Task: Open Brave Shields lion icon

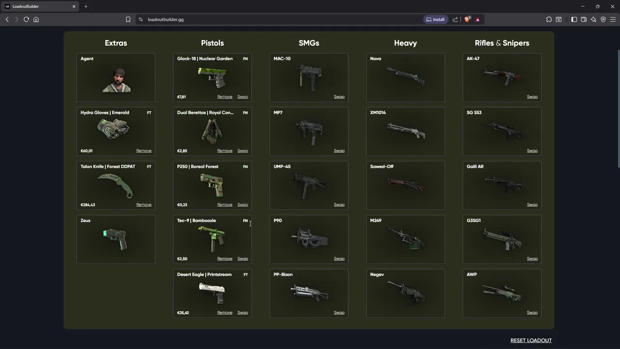Action: (467, 19)
